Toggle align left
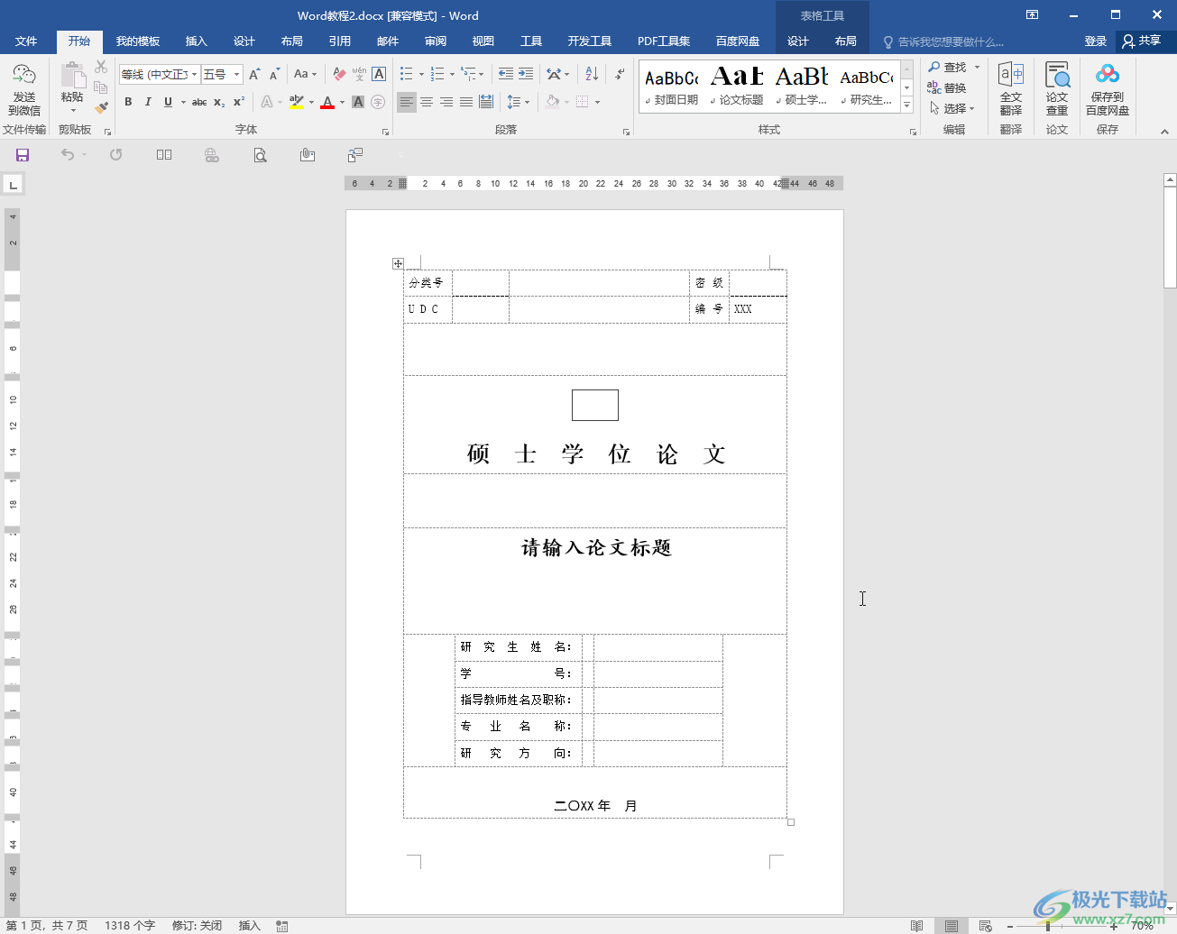 click(x=407, y=102)
